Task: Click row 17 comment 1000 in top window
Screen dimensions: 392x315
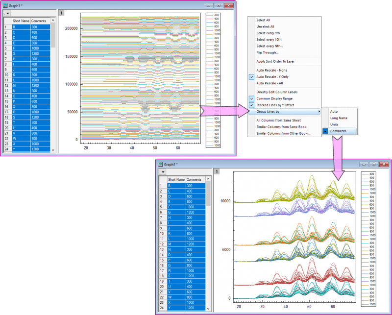Action: tap(40, 112)
